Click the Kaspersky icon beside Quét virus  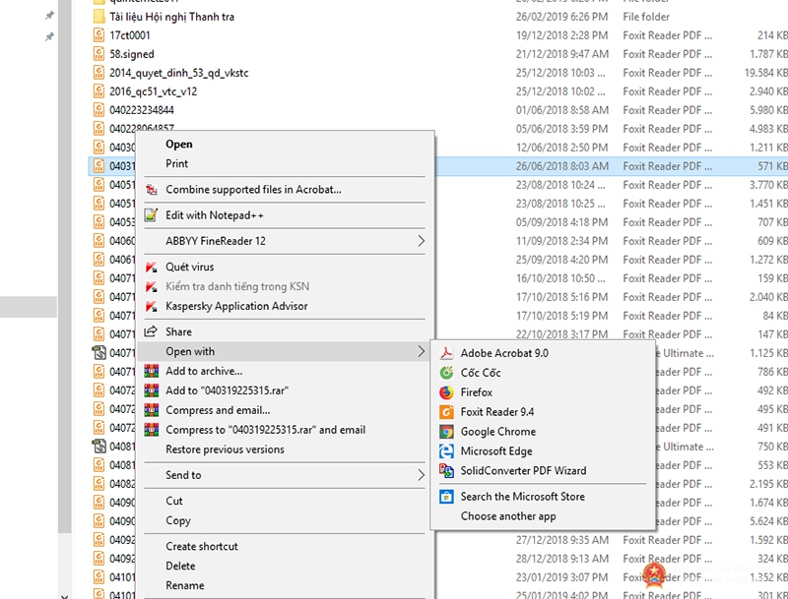click(152, 267)
